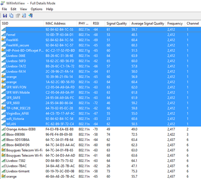Click the signal icon of SFR WiFi Mobile
Image resolution: width=201 pixels, height=179 pixels.
coord(4,93)
